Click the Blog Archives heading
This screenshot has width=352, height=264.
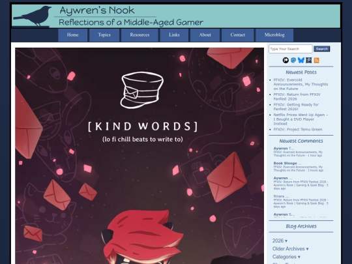point(301,226)
